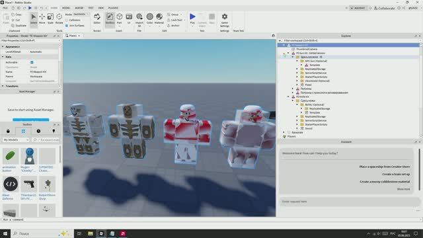Click Show more in Assistant panel
Image resolution: width=423 pixels, height=238 pixels.
(403, 189)
